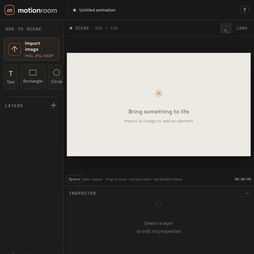Image resolution: width=254 pixels, height=254 pixels.
Task: Click the 960 × 540 scene dimensions
Action: click(x=106, y=28)
